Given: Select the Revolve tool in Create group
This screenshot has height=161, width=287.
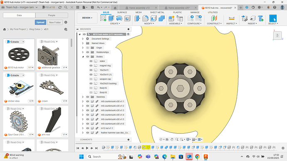Looking at the screenshot, I should (119, 18).
